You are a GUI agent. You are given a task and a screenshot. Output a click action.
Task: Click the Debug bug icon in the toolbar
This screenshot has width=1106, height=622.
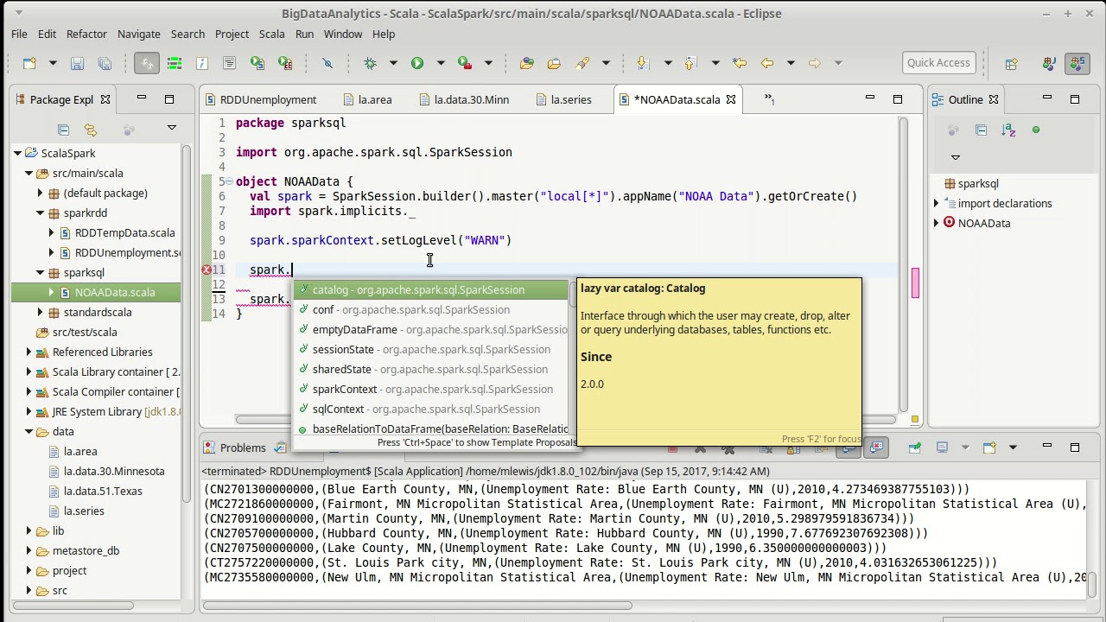click(370, 63)
